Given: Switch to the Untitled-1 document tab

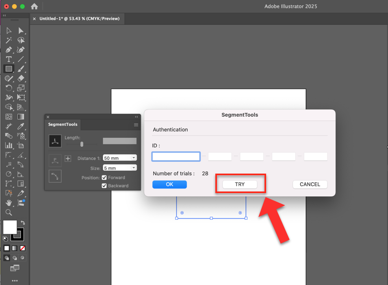Looking at the screenshot, I should coord(79,19).
